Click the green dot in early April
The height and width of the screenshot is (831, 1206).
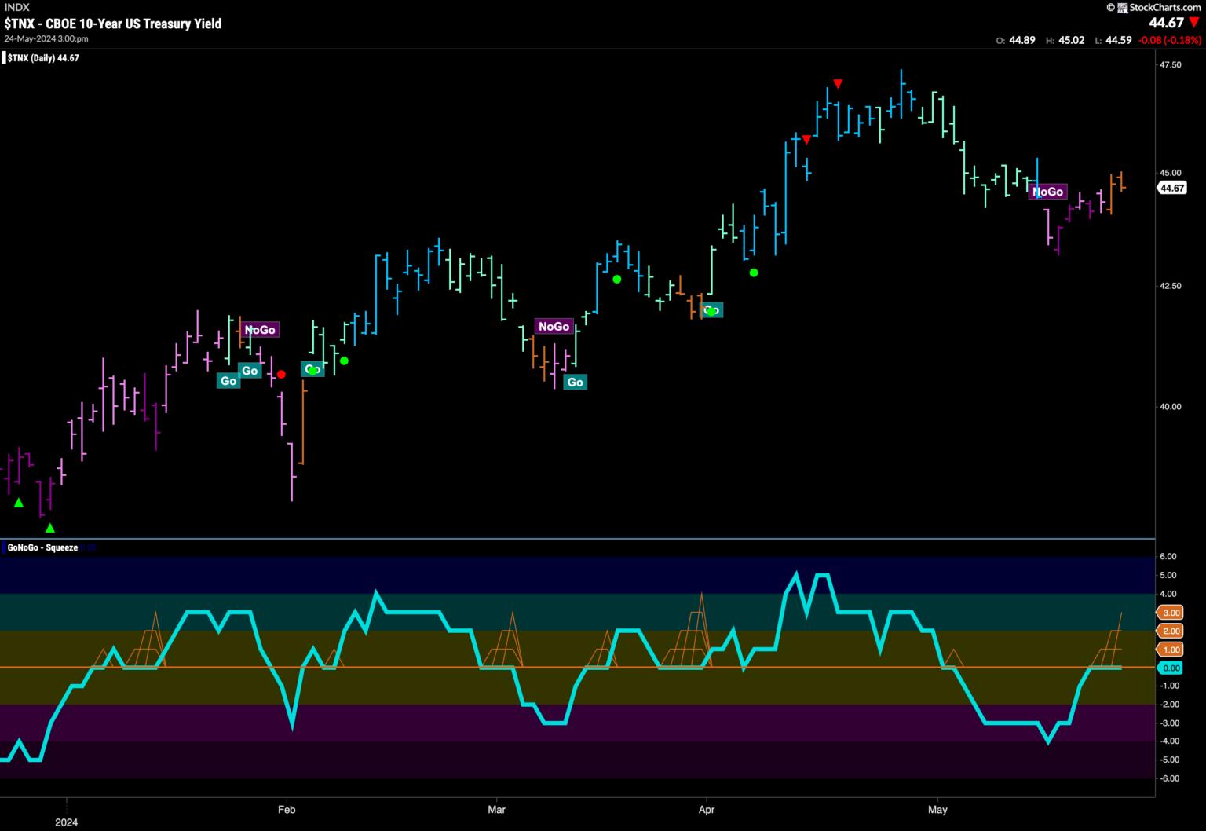tap(754, 273)
